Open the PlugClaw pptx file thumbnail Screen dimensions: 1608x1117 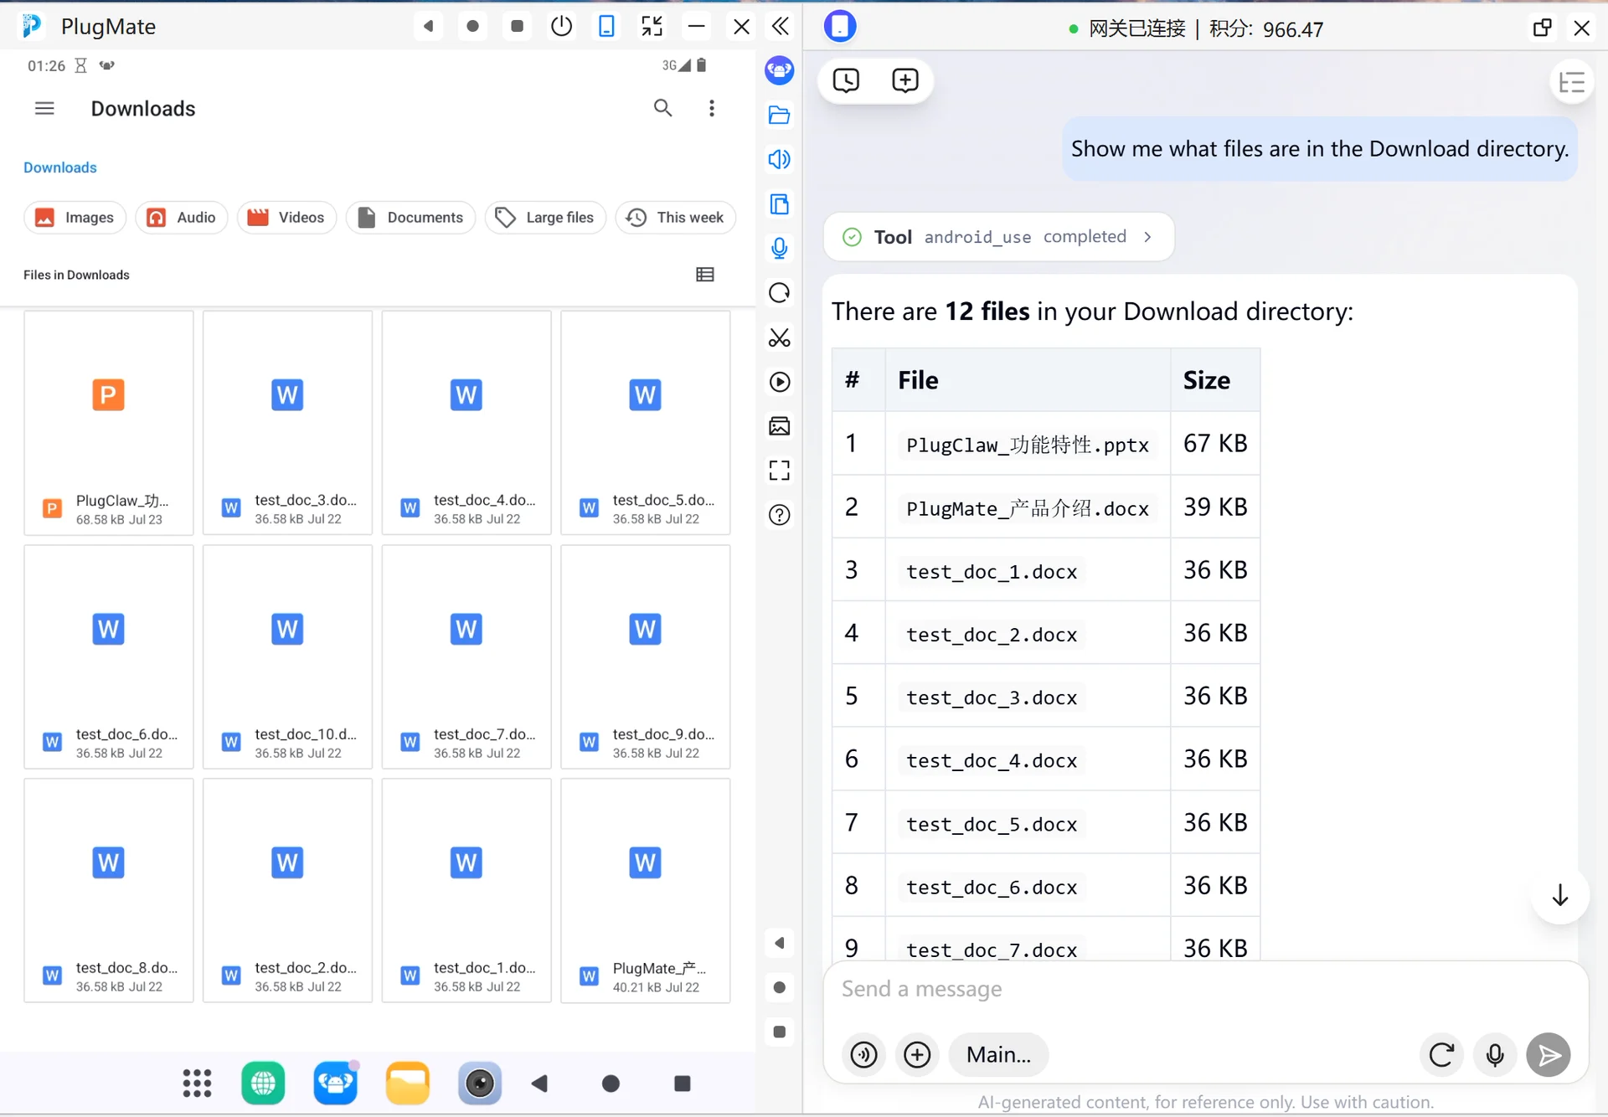tap(109, 423)
